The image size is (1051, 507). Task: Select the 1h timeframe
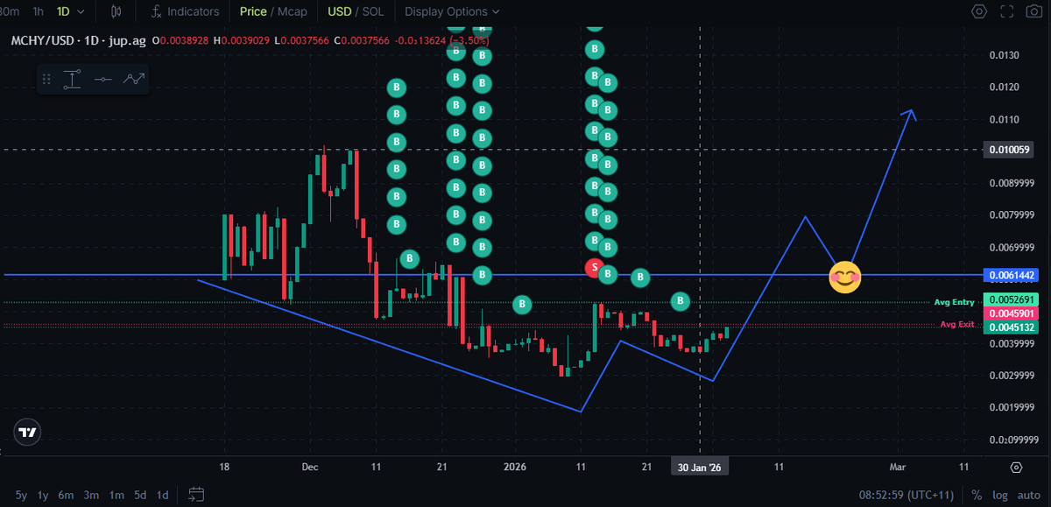click(38, 12)
